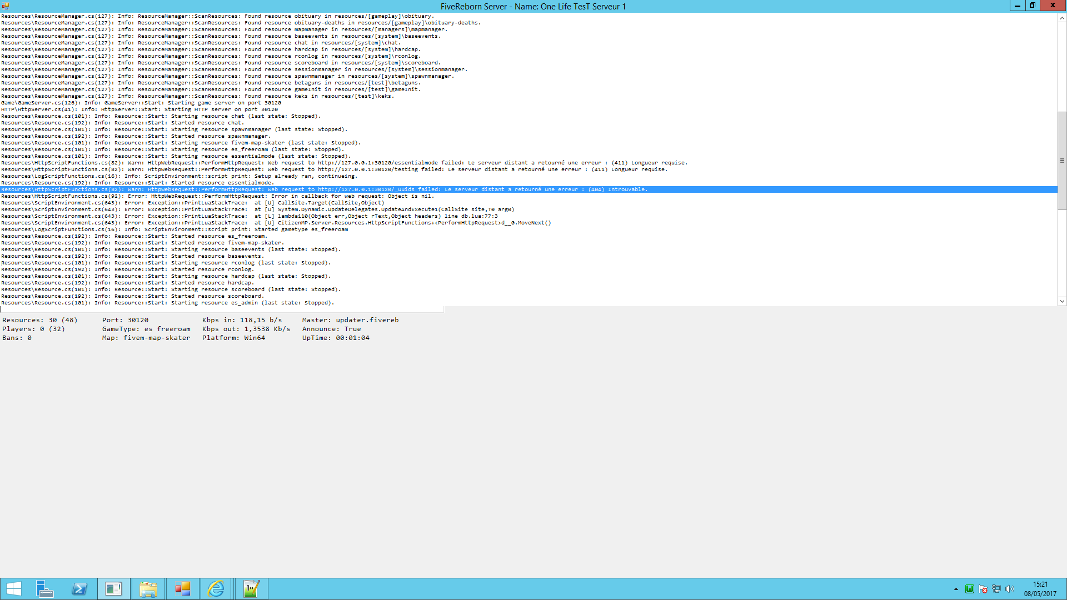Open the Windows Start button
The height and width of the screenshot is (600, 1067).
pyautogui.click(x=13, y=589)
